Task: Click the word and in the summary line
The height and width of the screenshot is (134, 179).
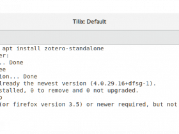Action: tap(78, 90)
